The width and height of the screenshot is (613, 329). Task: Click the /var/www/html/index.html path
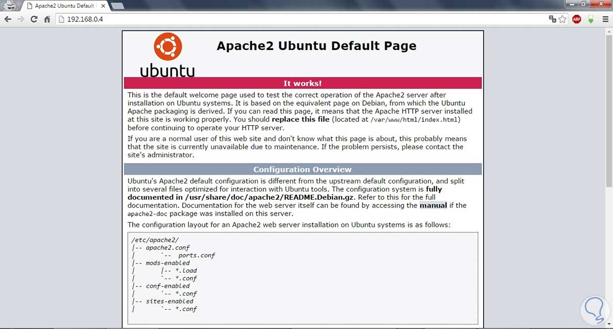coord(415,120)
